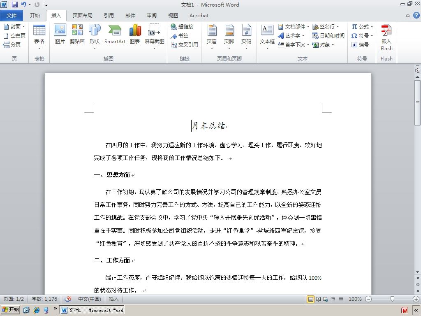Open the 剪贴画 clip art pane

pos(77,34)
